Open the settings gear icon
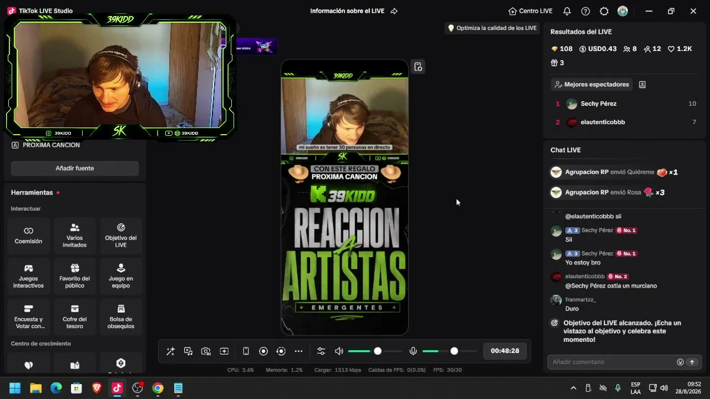 [x=604, y=11]
